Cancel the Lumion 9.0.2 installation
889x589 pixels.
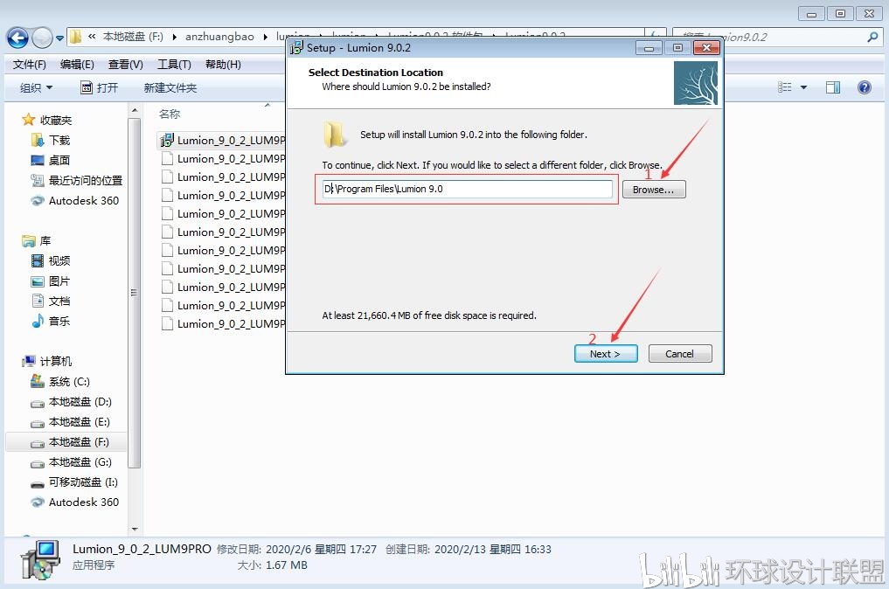679,354
